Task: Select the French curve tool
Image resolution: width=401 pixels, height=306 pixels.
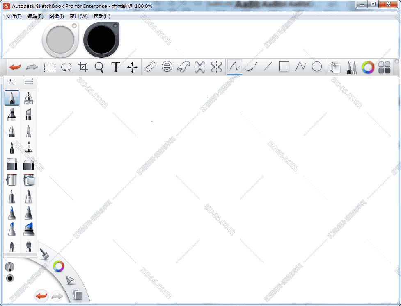Action: point(183,66)
